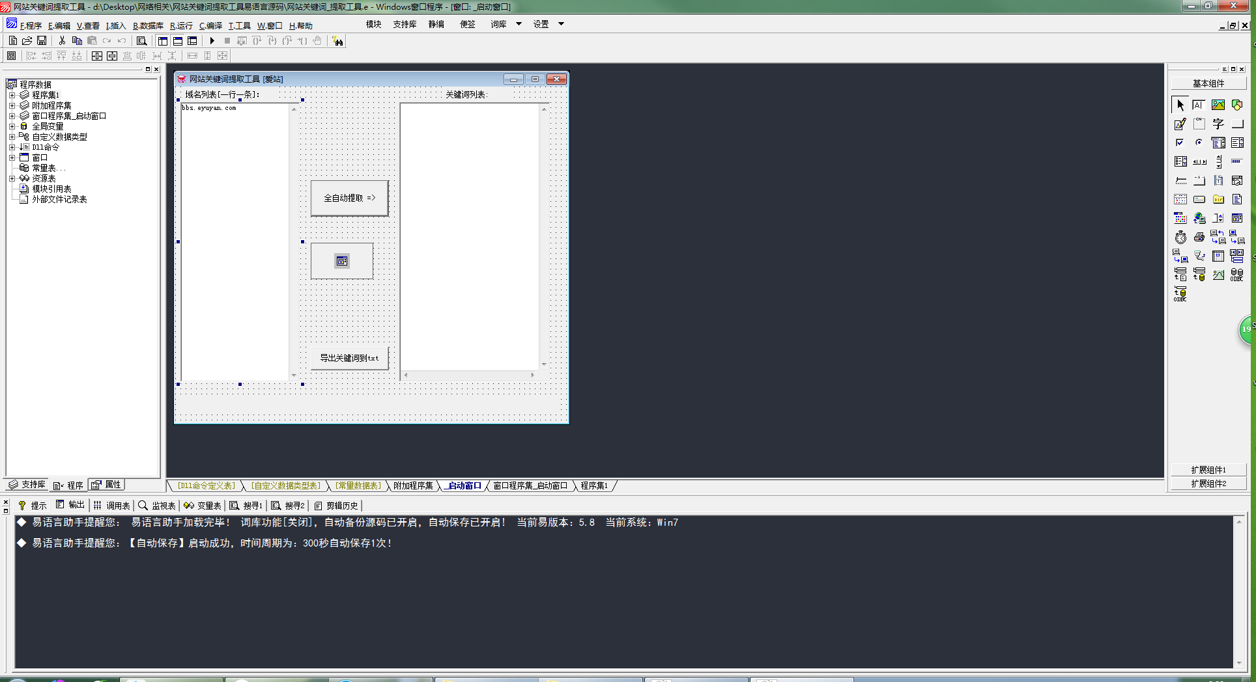Click 支持库 in top toolbar

[x=405, y=24]
